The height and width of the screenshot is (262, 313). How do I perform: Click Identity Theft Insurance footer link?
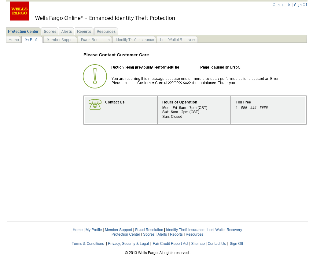tap(185, 230)
